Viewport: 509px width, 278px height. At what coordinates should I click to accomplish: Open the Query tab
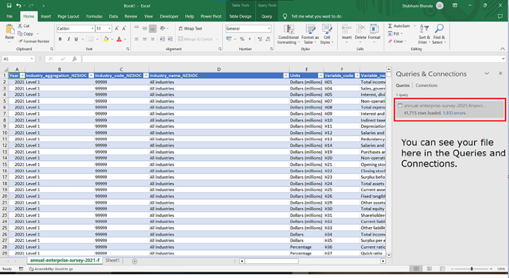coord(267,16)
